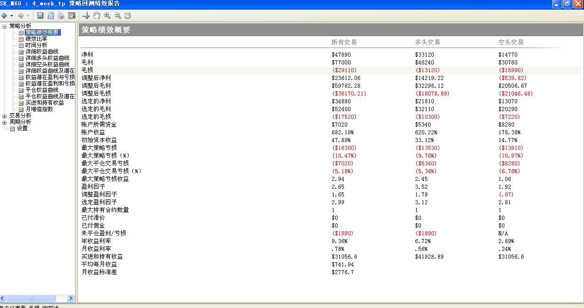Restore the report window size via title button
This screenshot has width=584, height=308.
coord(568,4)
